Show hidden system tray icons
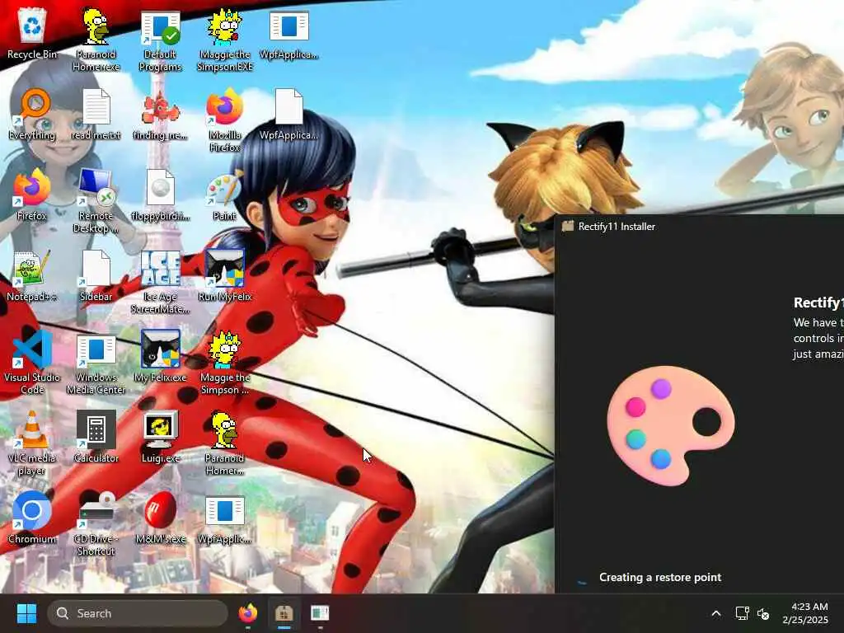 (716, 613)
